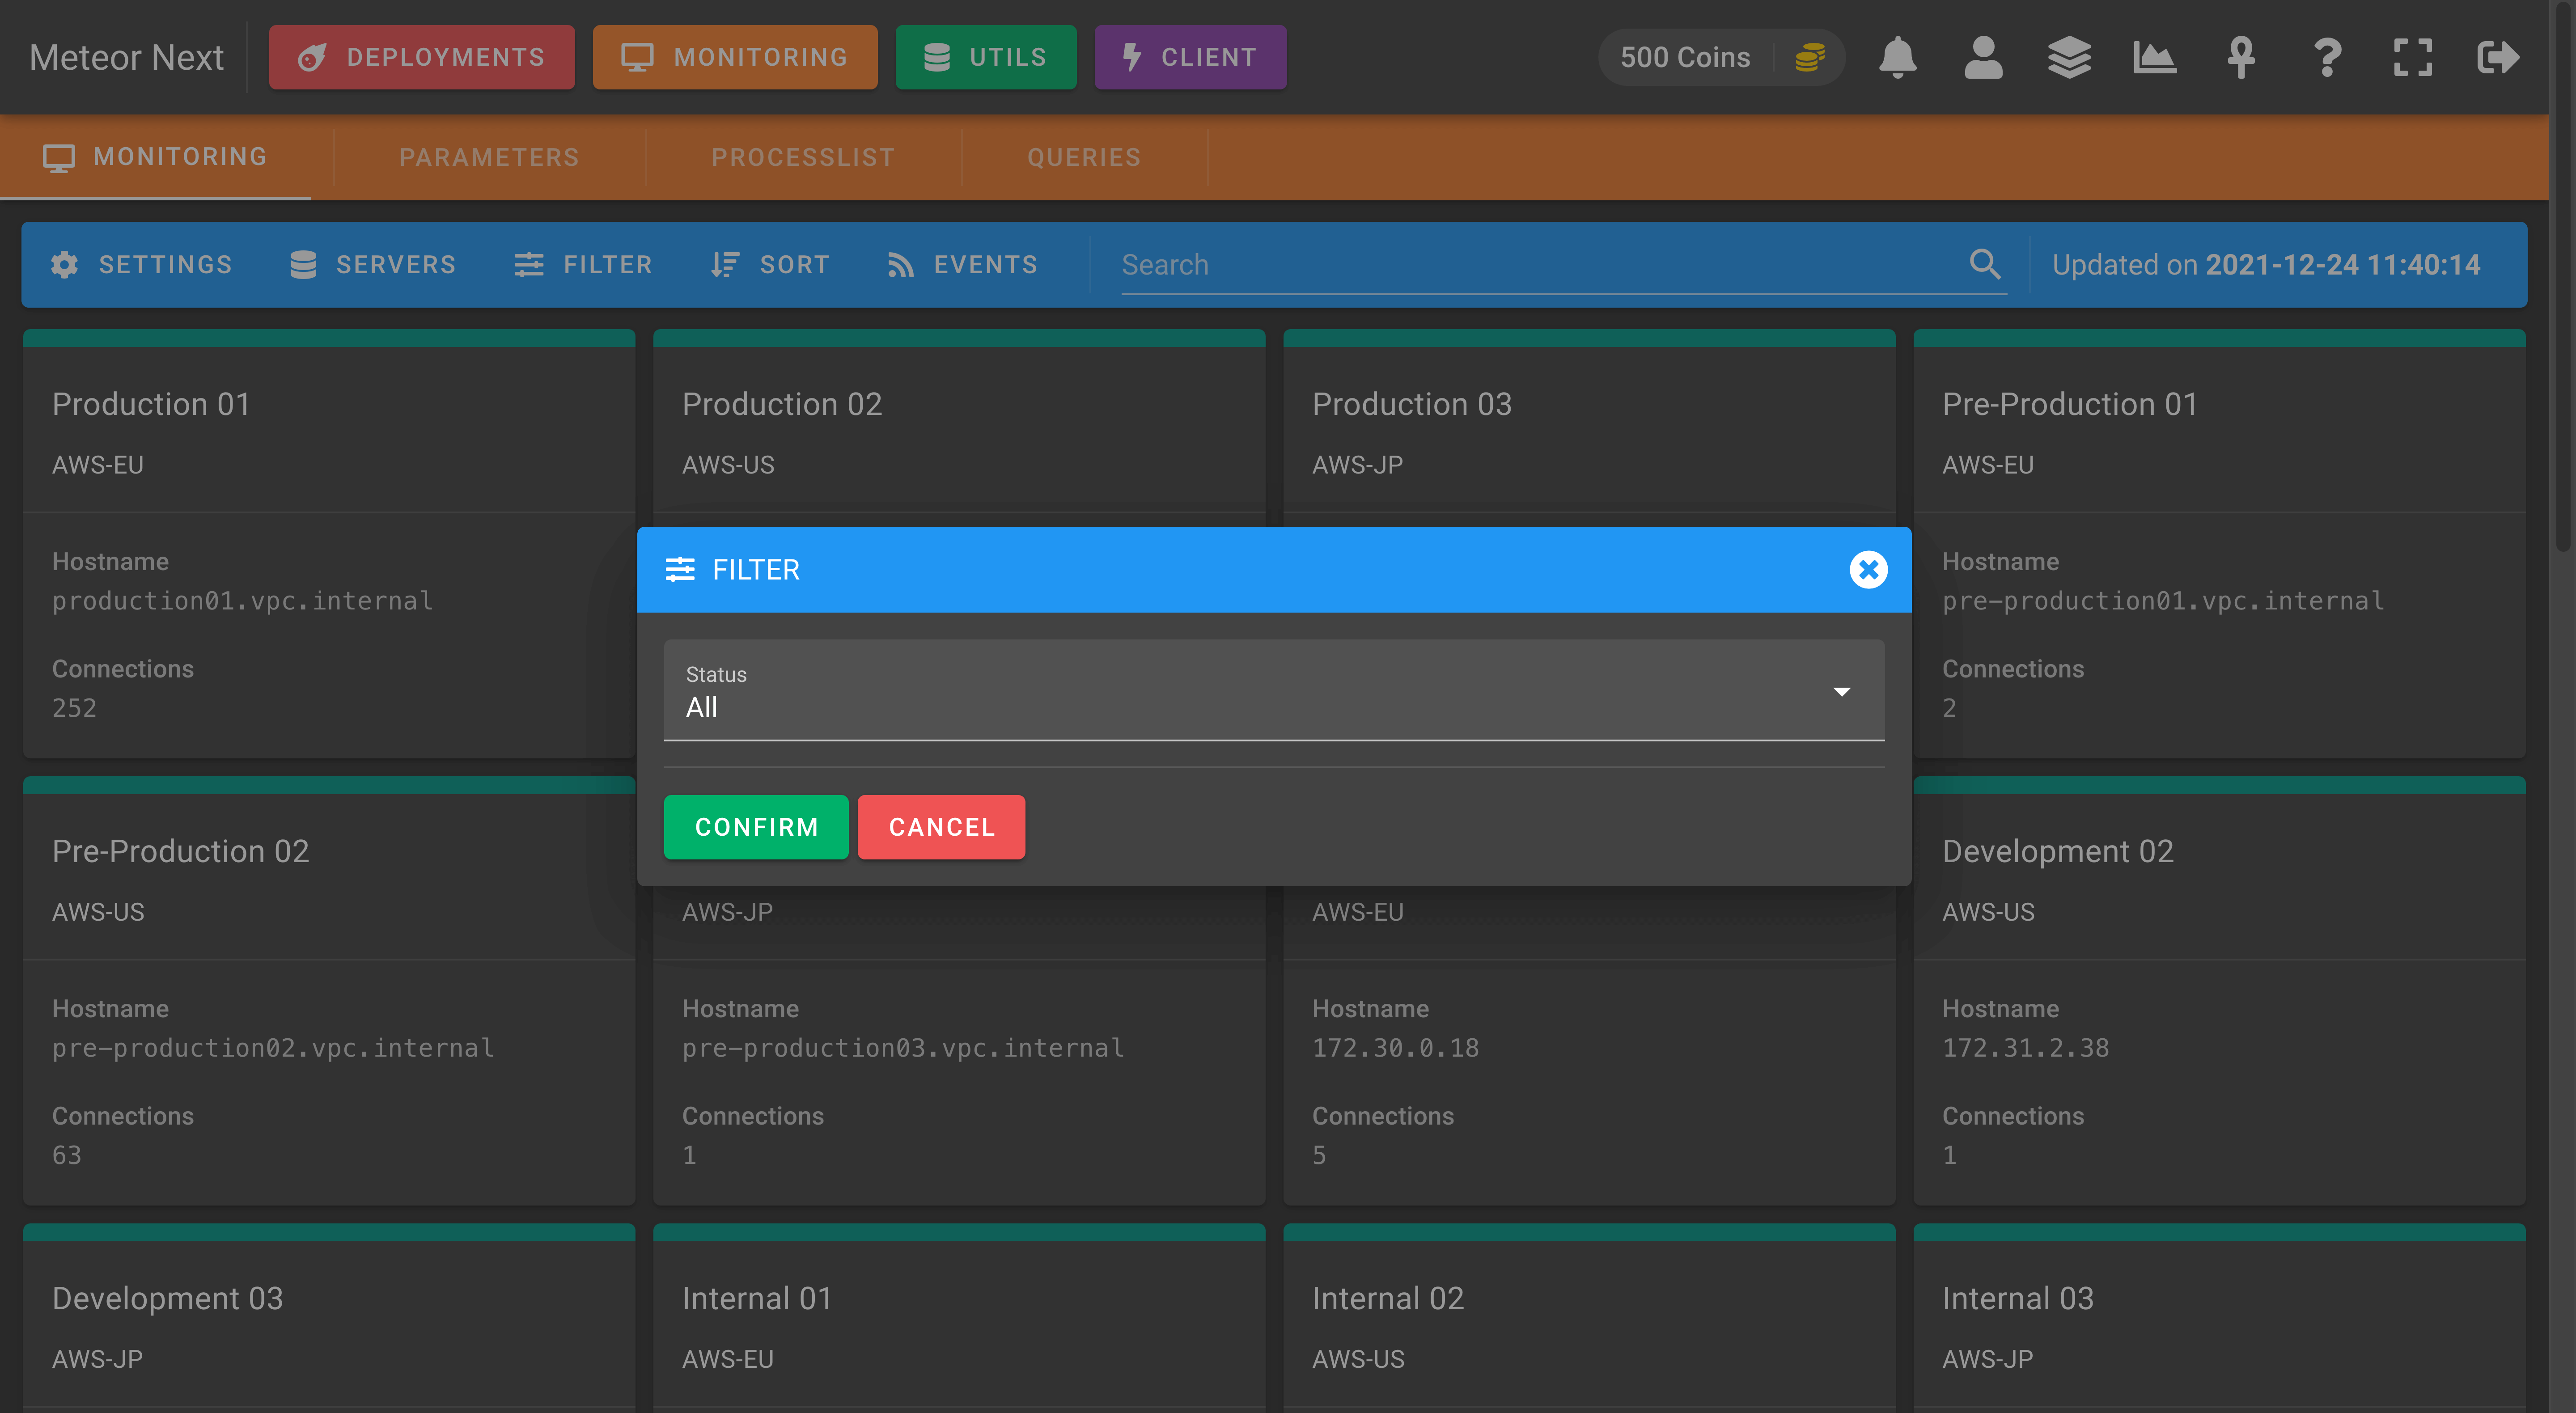Cancel the filter dialog
Viewport: 2576px width, 1413px height.
point(941,826)
